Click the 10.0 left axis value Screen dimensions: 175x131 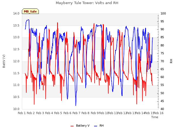tap(16, 109)
